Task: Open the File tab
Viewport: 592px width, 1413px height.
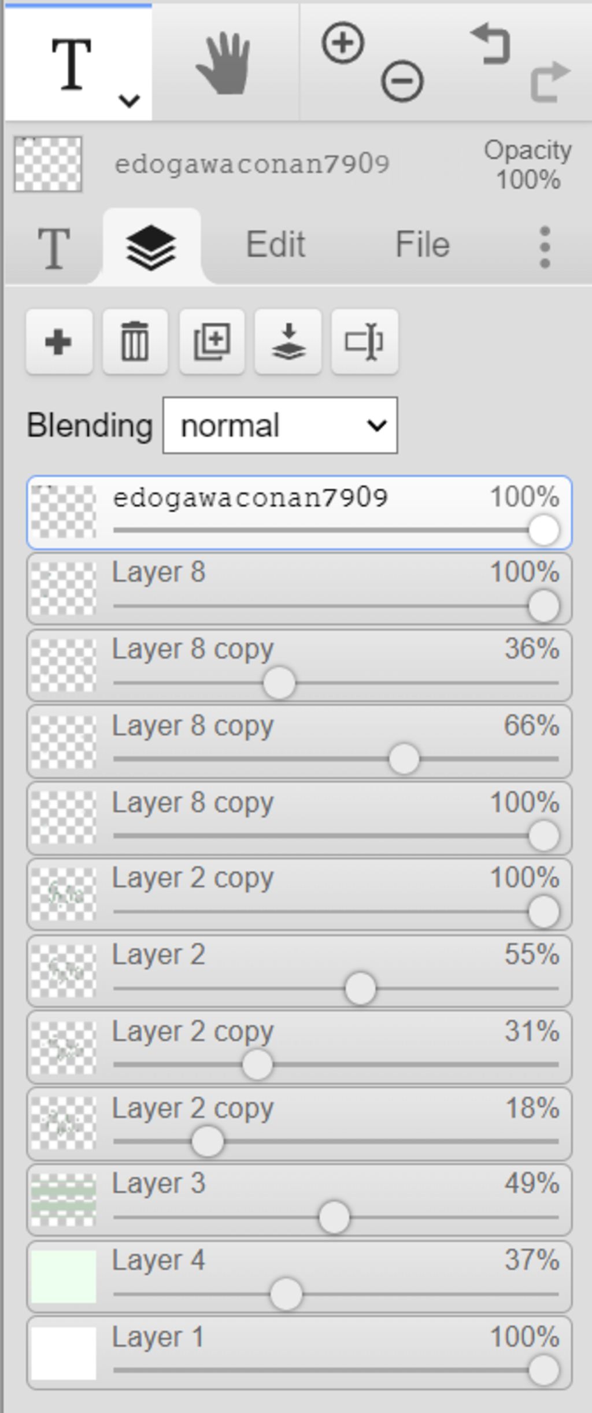Action: click(x=422, y=245)
